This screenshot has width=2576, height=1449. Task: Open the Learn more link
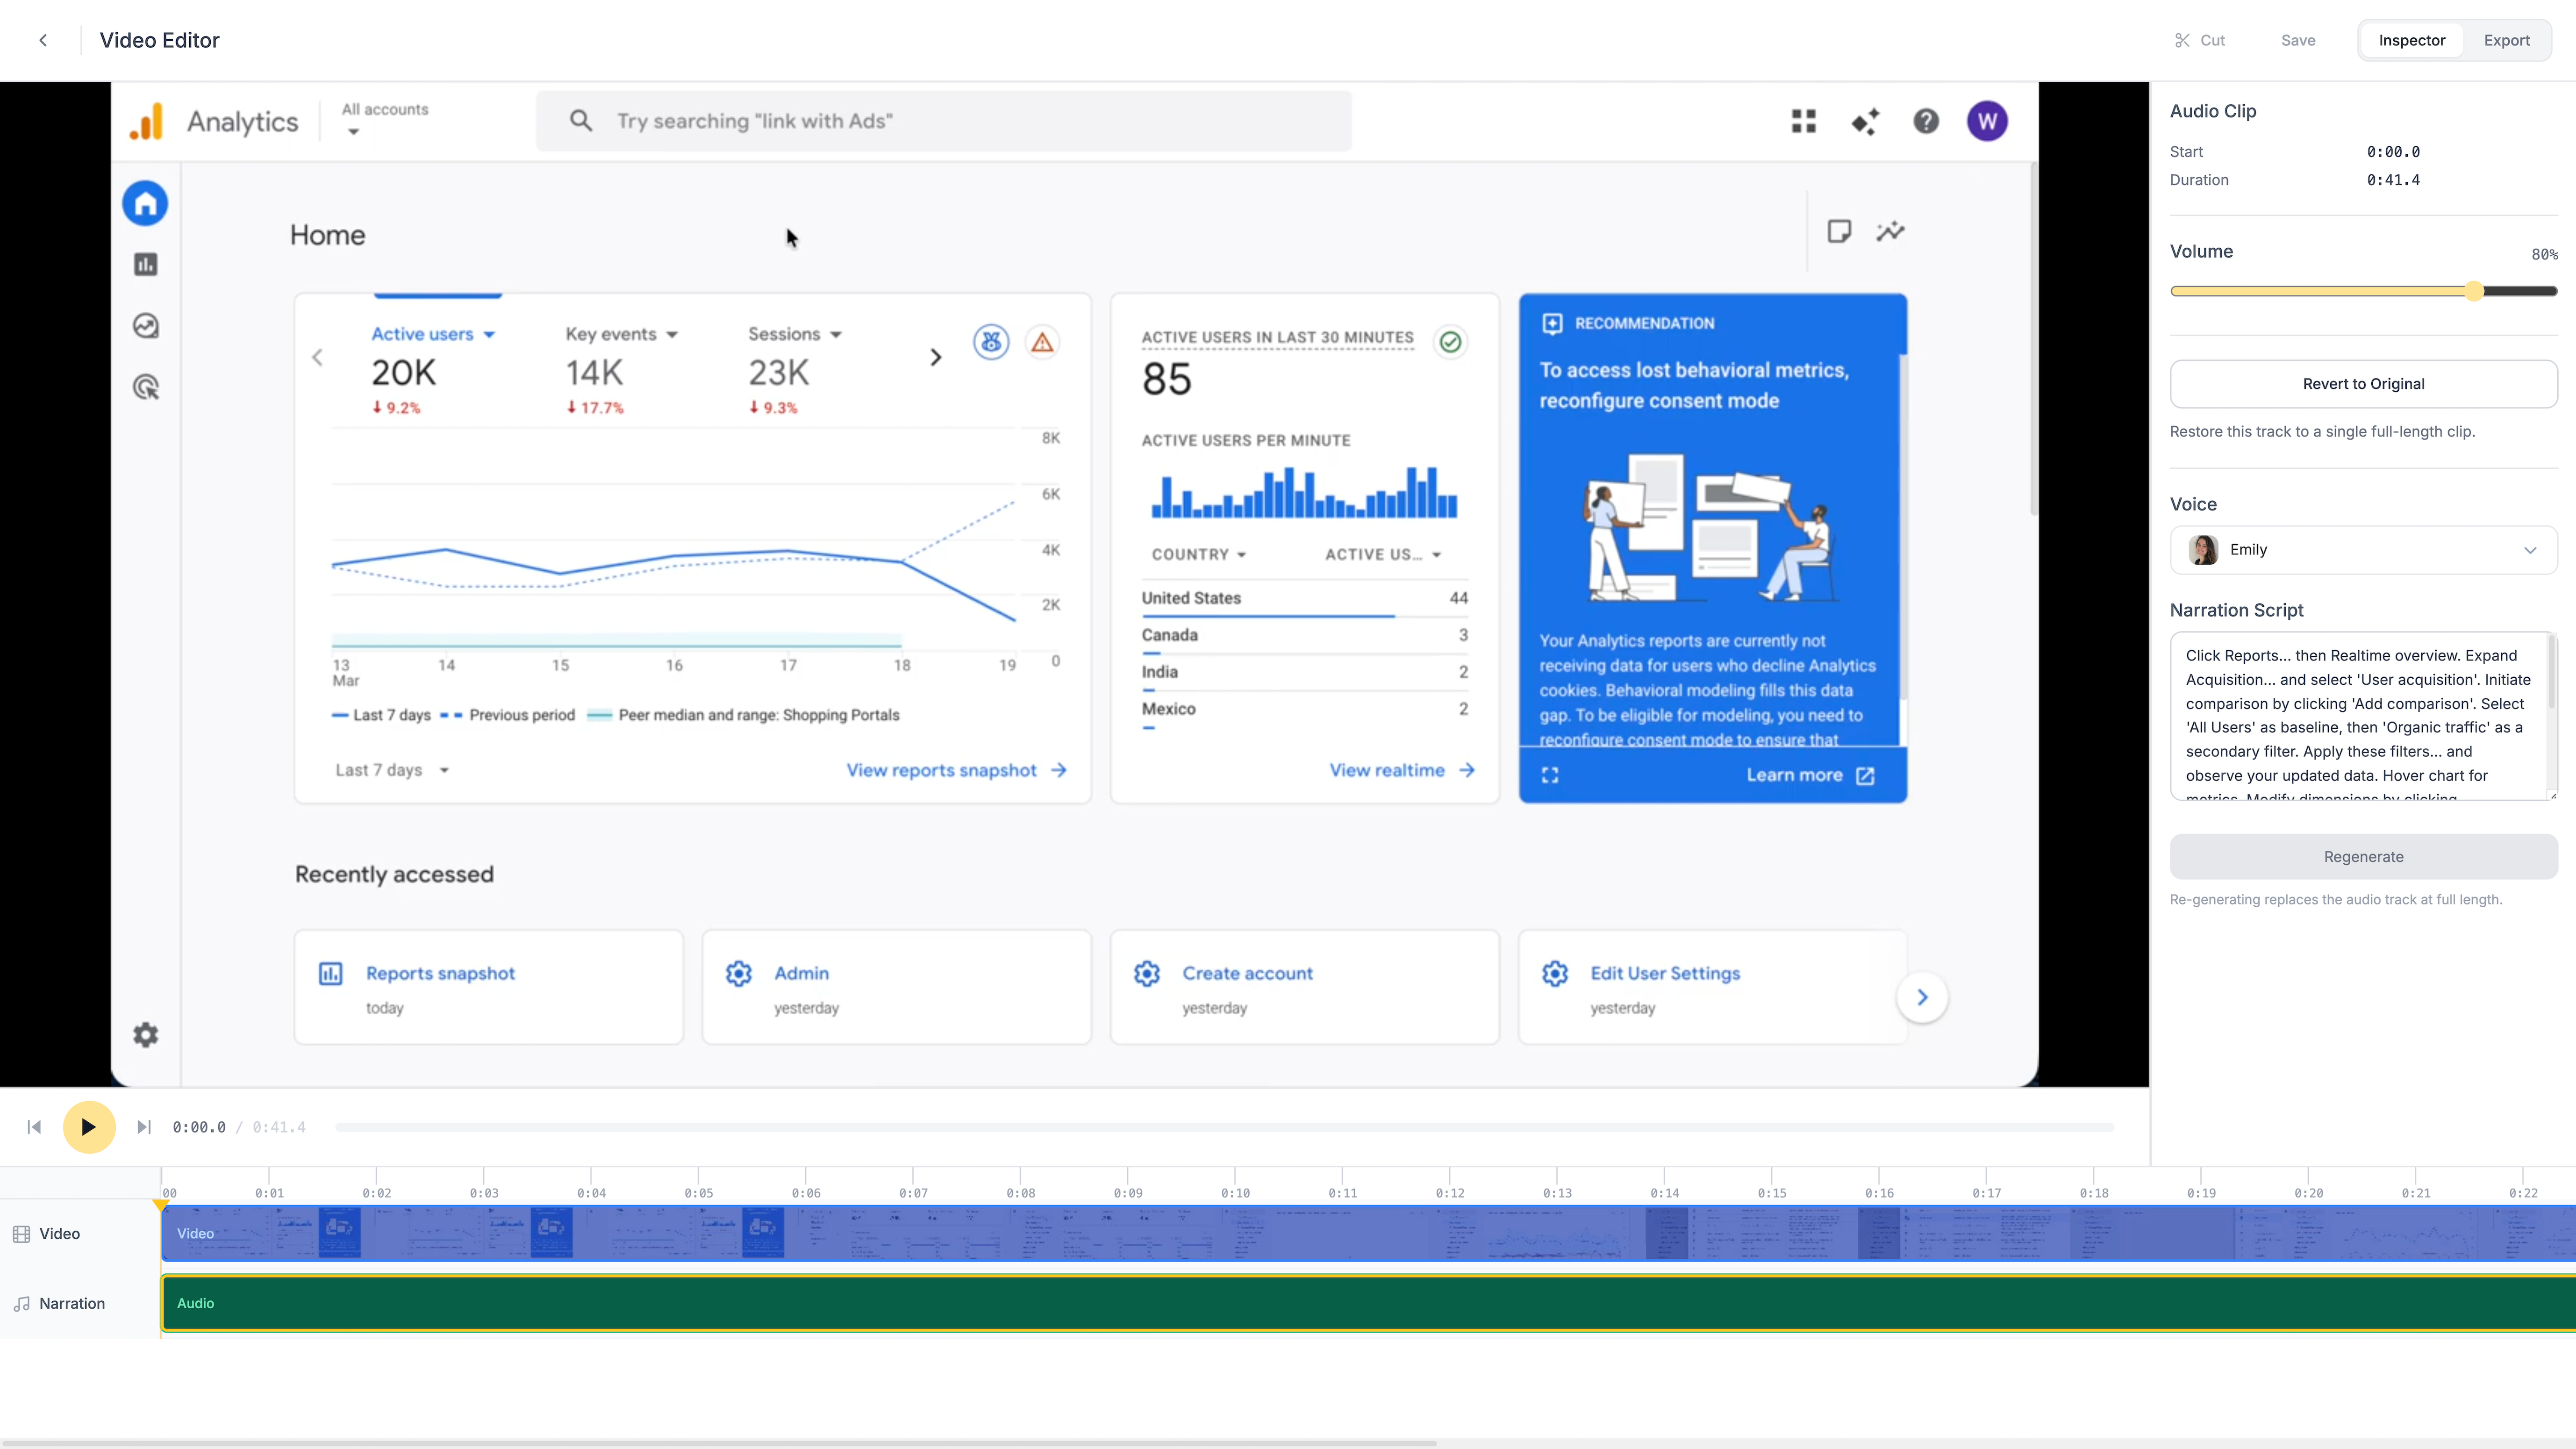1810,775
